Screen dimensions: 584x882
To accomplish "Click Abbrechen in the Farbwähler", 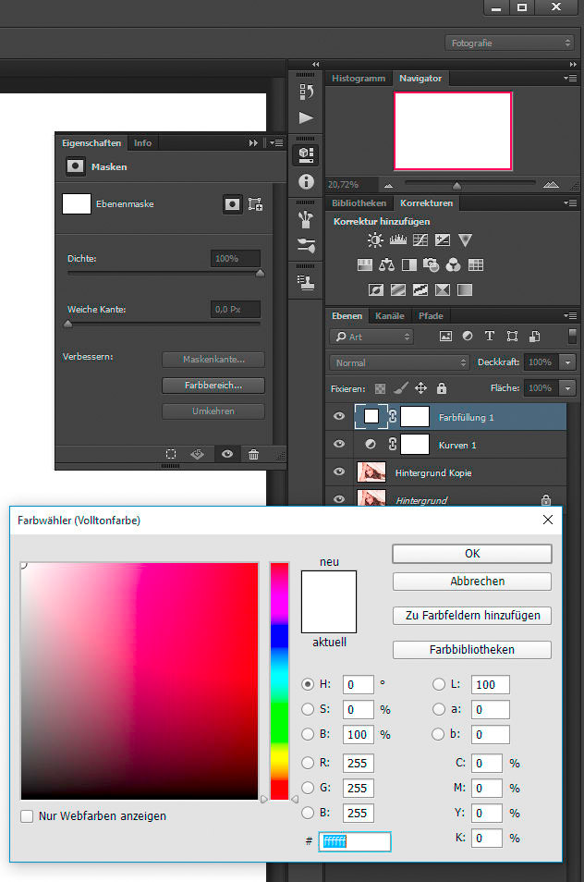I will tap(472, 581).
